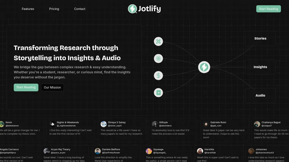
Task: Click the pencil and ruler design icon
Action: [x=158, y=42]
